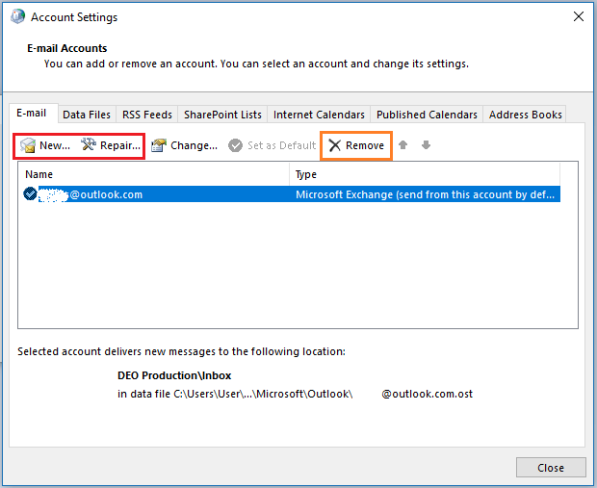Switch to Address Books tab
Screen dimensions: 597x488
point(526,115)
